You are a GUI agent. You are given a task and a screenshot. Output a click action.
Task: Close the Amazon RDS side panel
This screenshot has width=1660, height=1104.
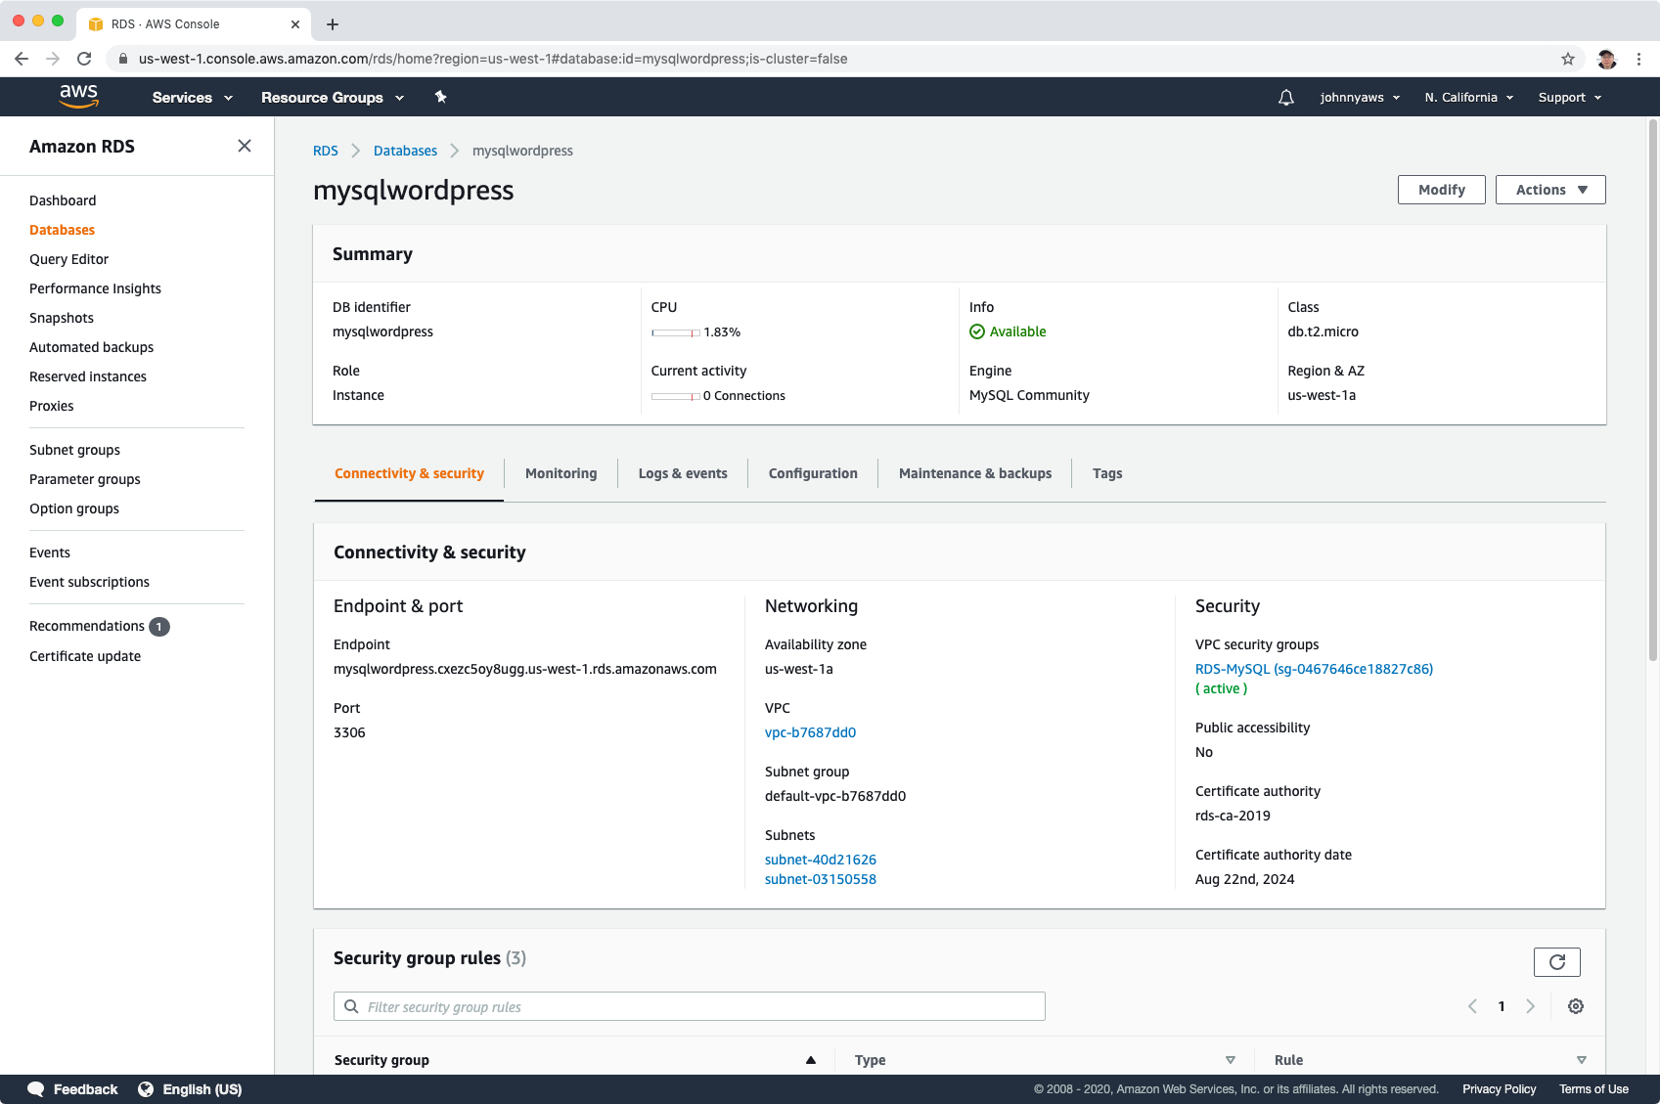coord(245,146)
